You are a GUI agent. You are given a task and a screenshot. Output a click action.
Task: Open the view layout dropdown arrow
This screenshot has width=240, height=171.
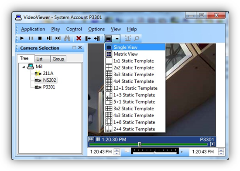[117, 39]
